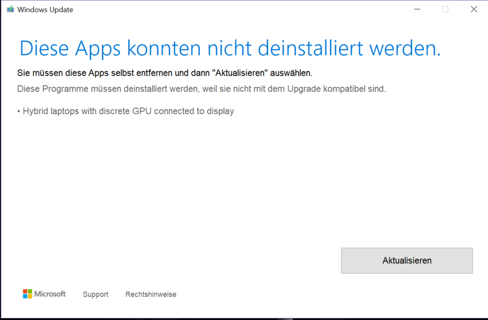Click the Microsoft four-square logo
This screenshot has height=320, width=488.
click(27, 294)
